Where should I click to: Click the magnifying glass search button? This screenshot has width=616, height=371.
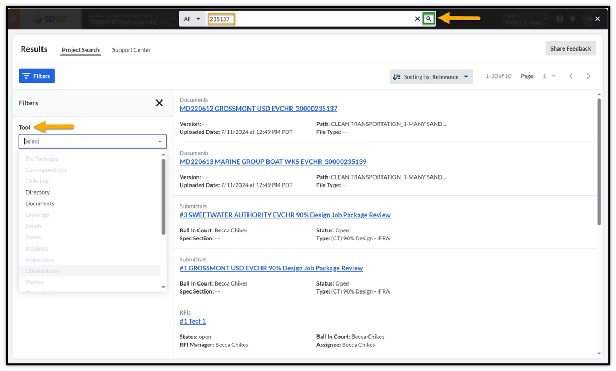pos(428,19)
